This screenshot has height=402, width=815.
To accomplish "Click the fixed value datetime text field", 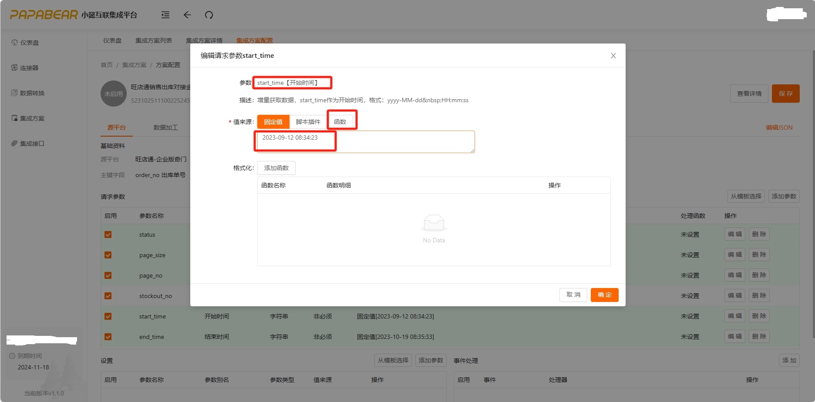I will pos(366,142).
